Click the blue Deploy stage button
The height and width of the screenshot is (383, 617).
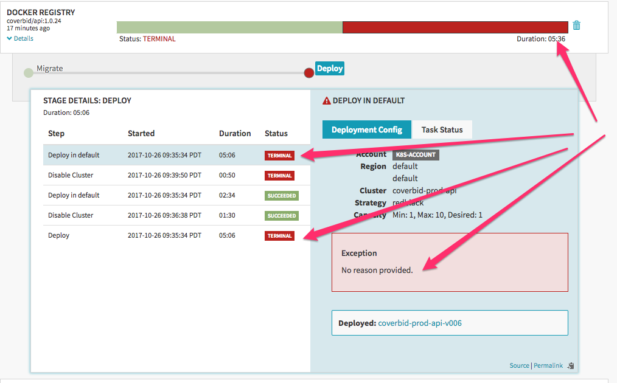coord(329,68)
